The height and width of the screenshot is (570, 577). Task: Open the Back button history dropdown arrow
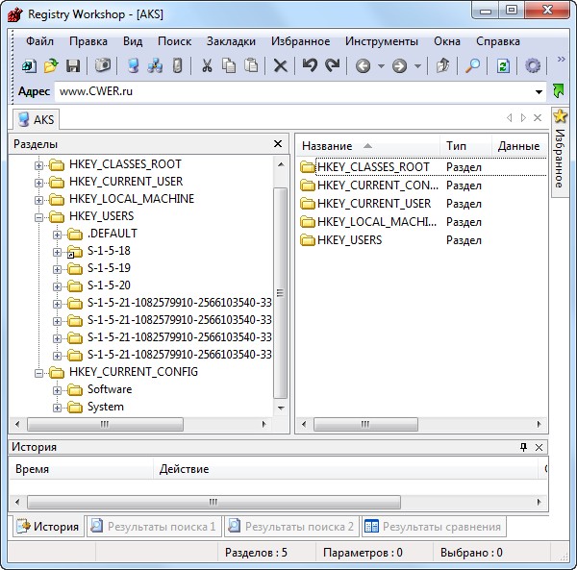click(380, 66)
